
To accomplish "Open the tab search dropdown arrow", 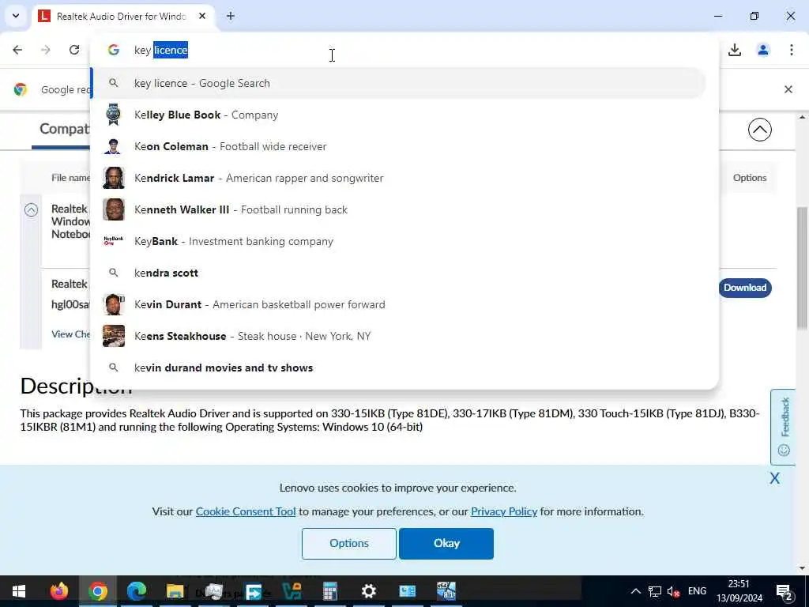I will pyautogui.click(x=16, y=16).
